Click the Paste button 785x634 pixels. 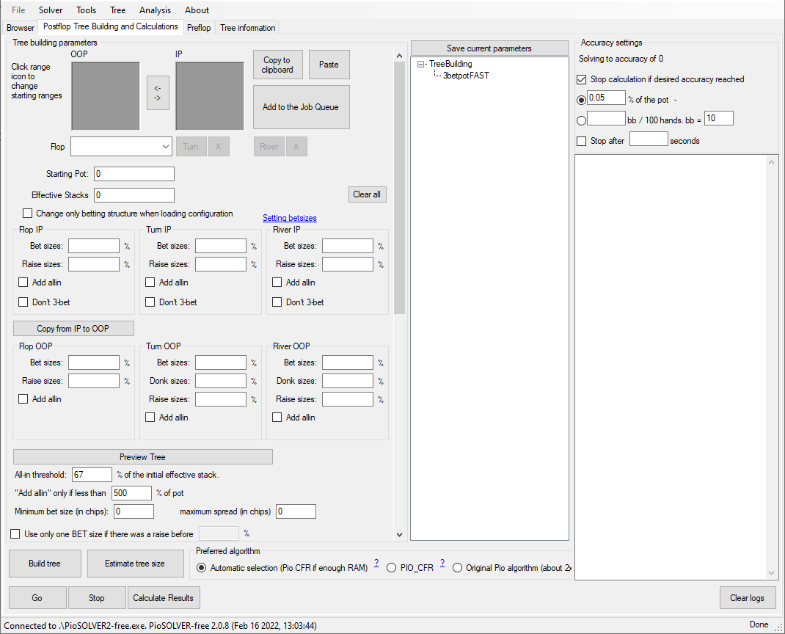pos(329,65)
